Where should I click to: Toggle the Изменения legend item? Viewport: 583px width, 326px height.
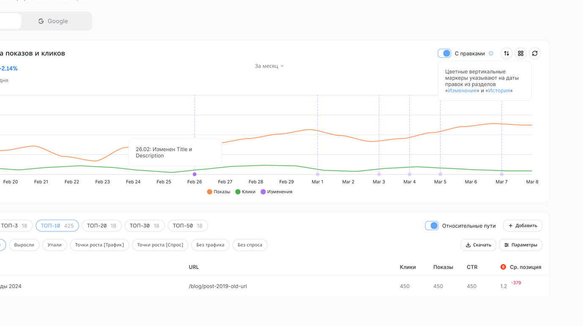coord(276,192)
